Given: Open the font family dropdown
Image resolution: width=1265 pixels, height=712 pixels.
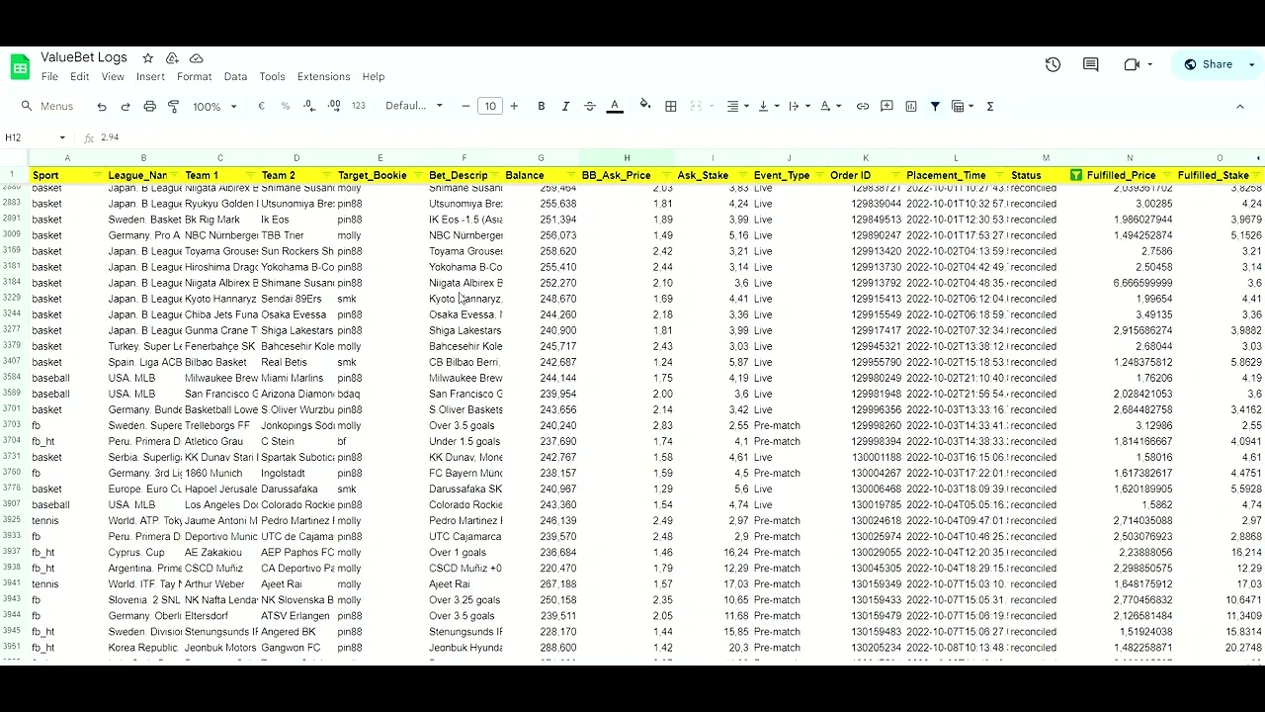Looking at the screenshot, I should tap(414, 106).
